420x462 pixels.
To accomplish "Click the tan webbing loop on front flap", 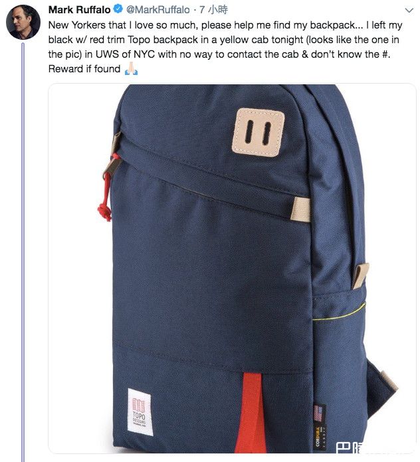I will (x=301, y=210).
